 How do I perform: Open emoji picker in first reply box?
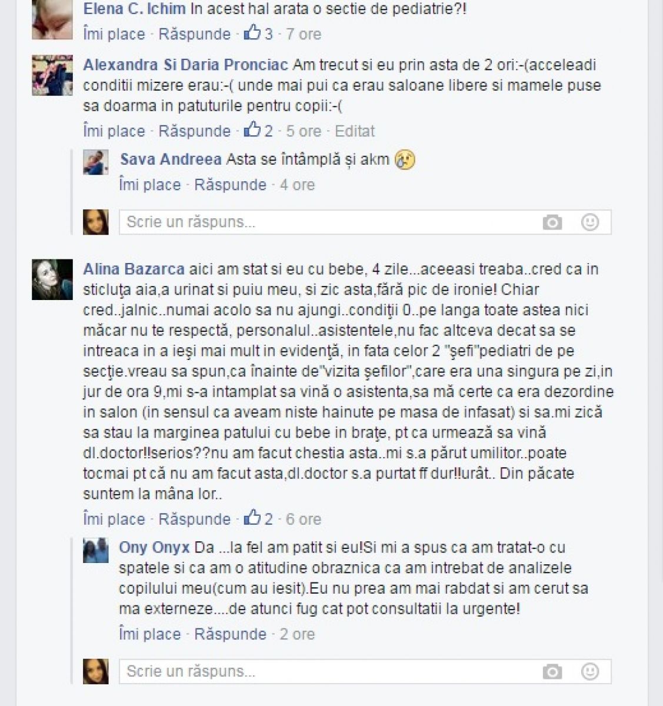click(590, 222)
